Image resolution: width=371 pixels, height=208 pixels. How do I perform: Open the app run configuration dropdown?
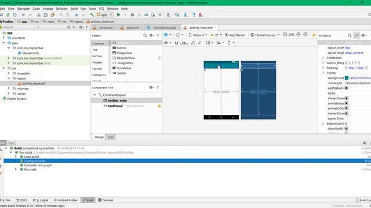coord(104,15)
